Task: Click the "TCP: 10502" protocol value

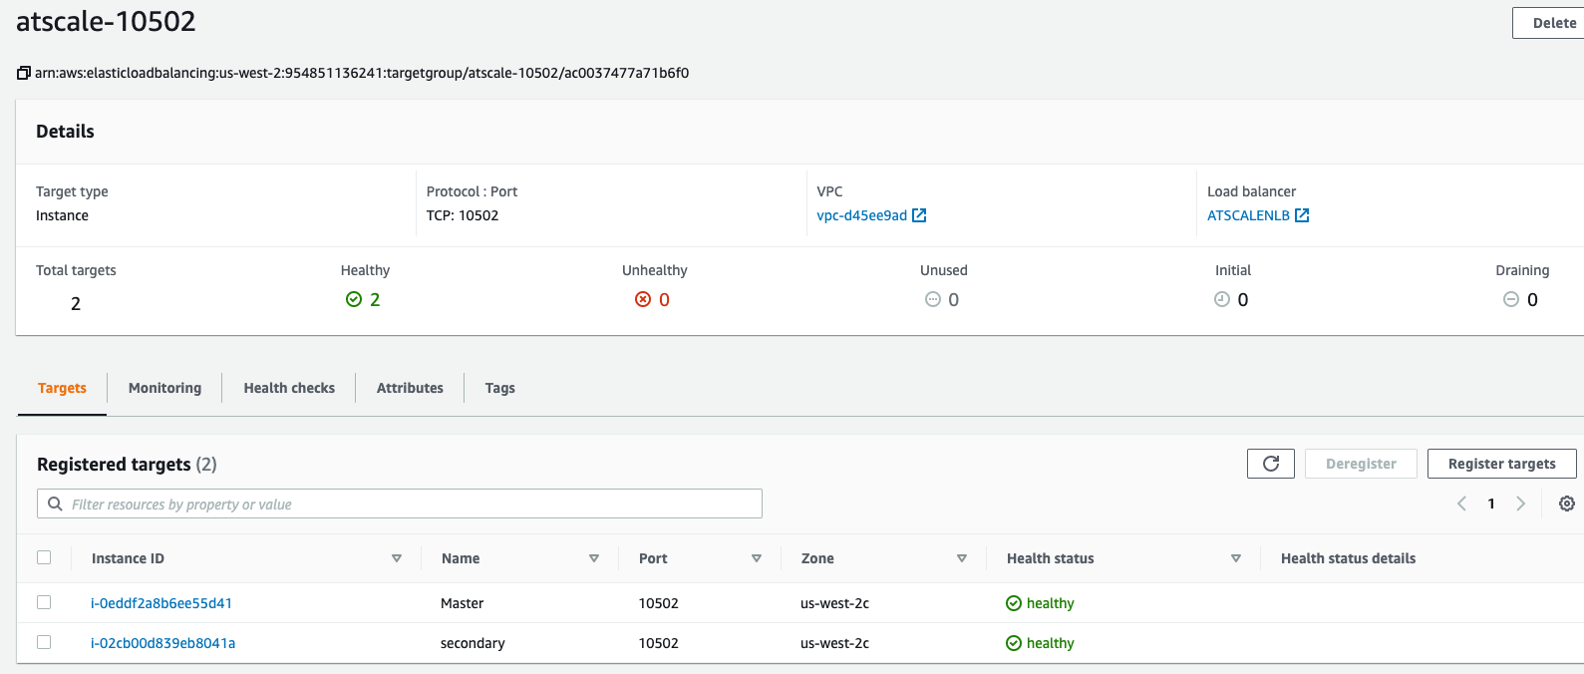Action: (463, 215)
